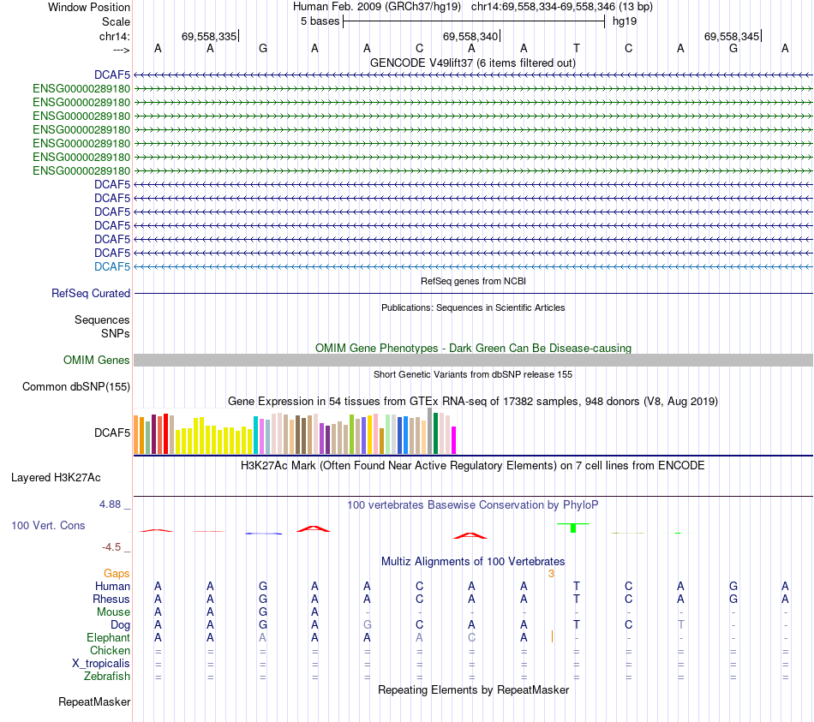Click the tall gray bar in GTEx chart
The image size is (814, 722).
pos(430,431)
